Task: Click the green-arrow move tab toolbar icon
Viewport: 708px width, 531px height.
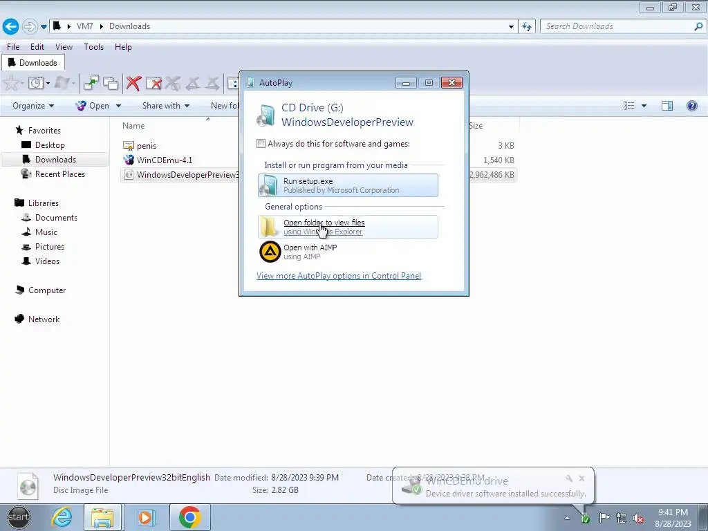Action: point(91,83)
